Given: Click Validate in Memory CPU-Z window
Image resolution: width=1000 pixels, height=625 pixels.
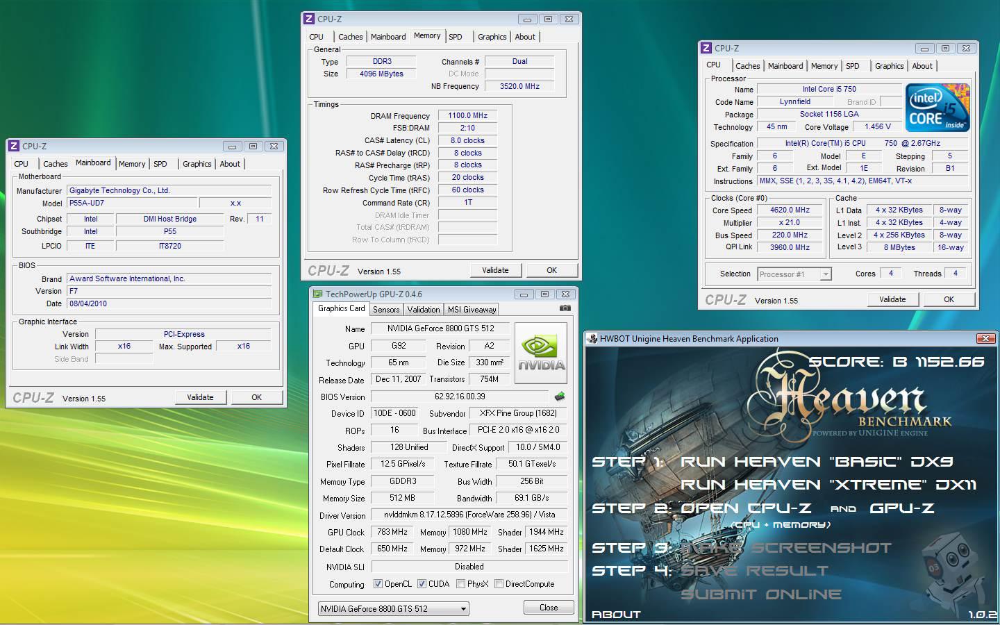Looking at the screenshot, I should pyautogui.click(x=495, y=270).
